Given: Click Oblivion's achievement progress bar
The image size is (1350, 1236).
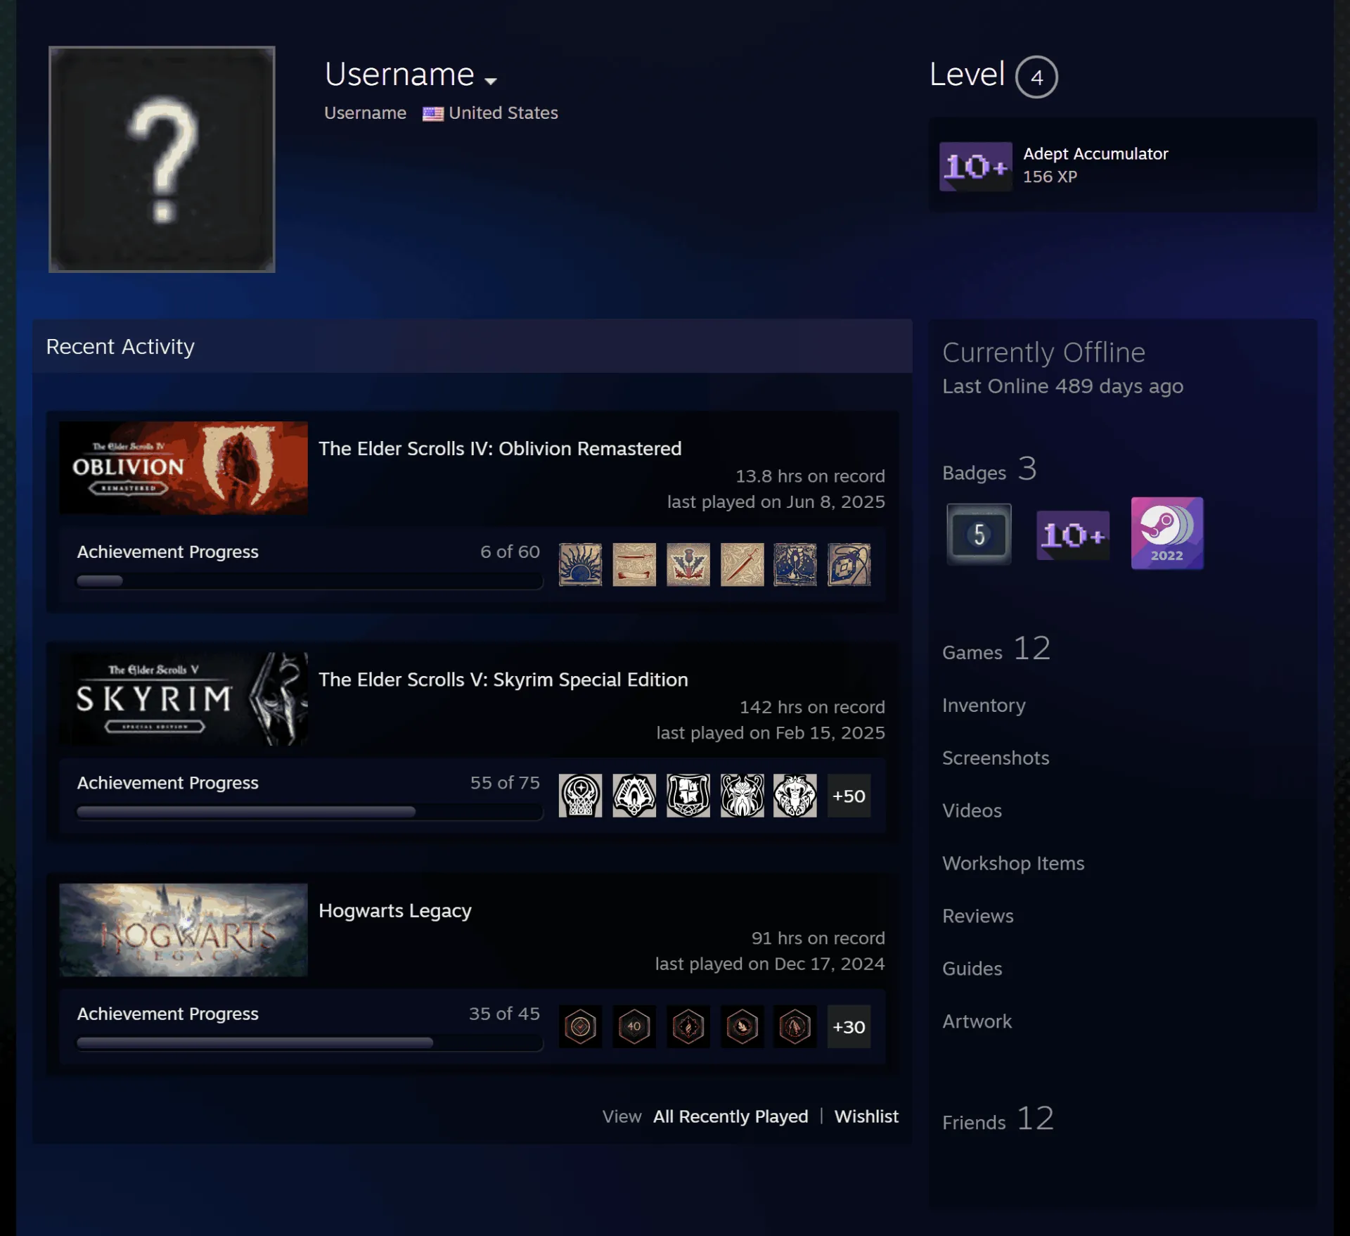Looking at the screenshot, I should point(309,581).
